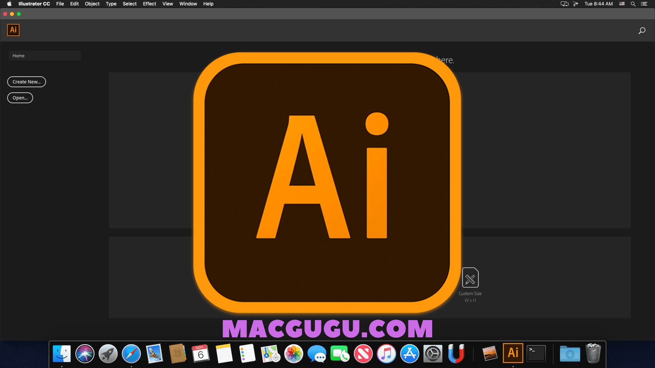This screenshot has height=368, width=655.
Task: Click the Open button in the sidebar
Action: point(20,98)
